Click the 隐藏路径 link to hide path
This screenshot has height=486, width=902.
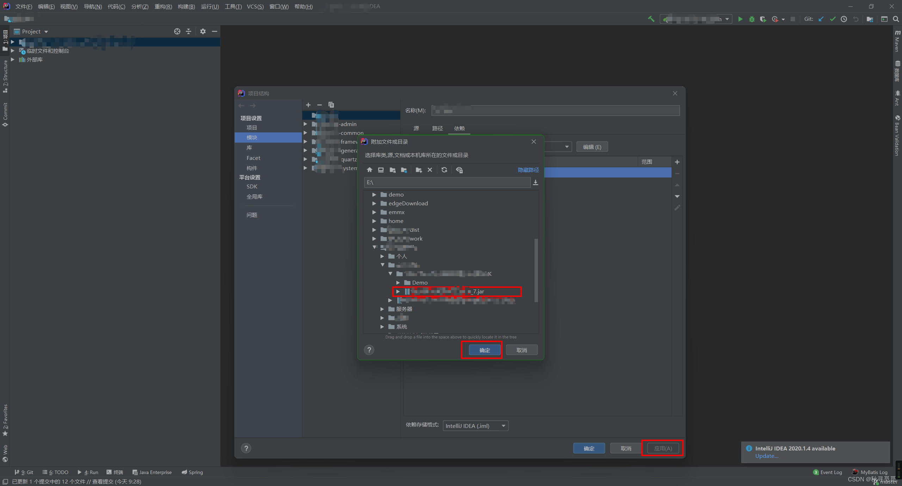pos(528,170)
